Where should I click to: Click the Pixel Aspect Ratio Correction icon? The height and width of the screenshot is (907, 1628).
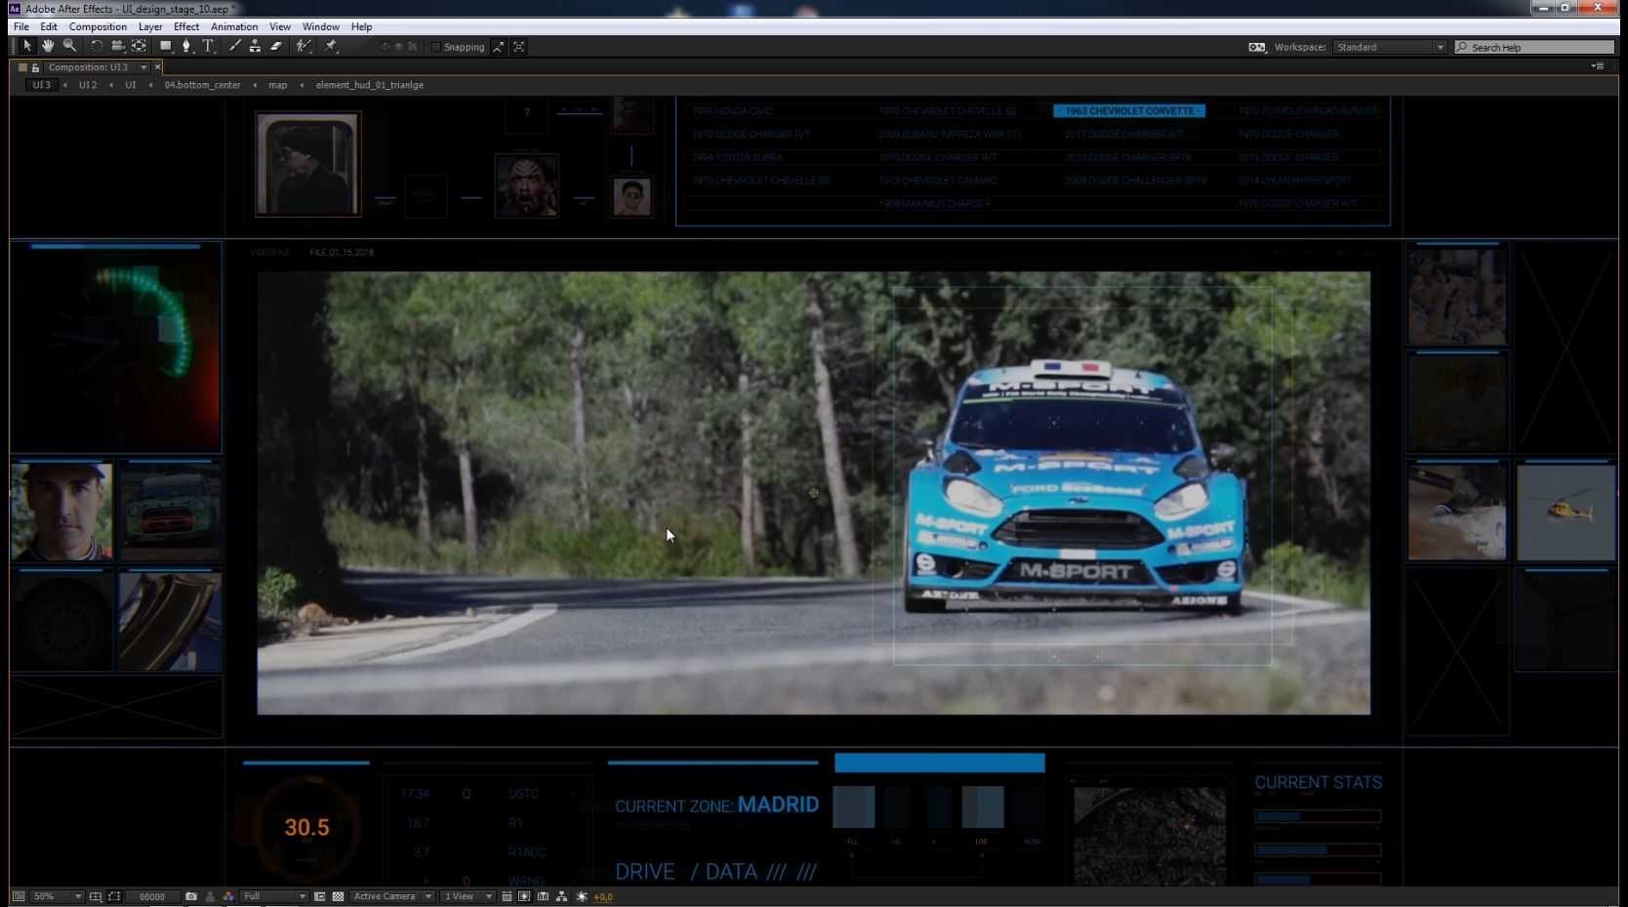[x=507, y=896]
